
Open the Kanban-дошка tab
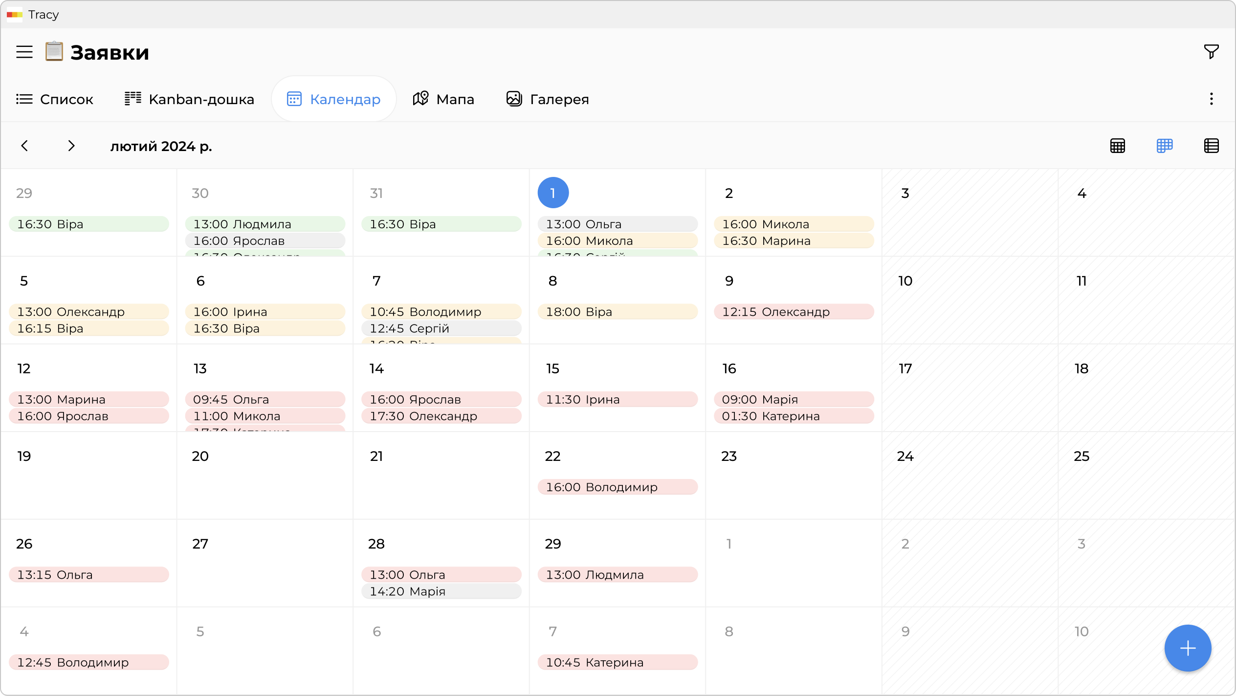click(189, 99)
